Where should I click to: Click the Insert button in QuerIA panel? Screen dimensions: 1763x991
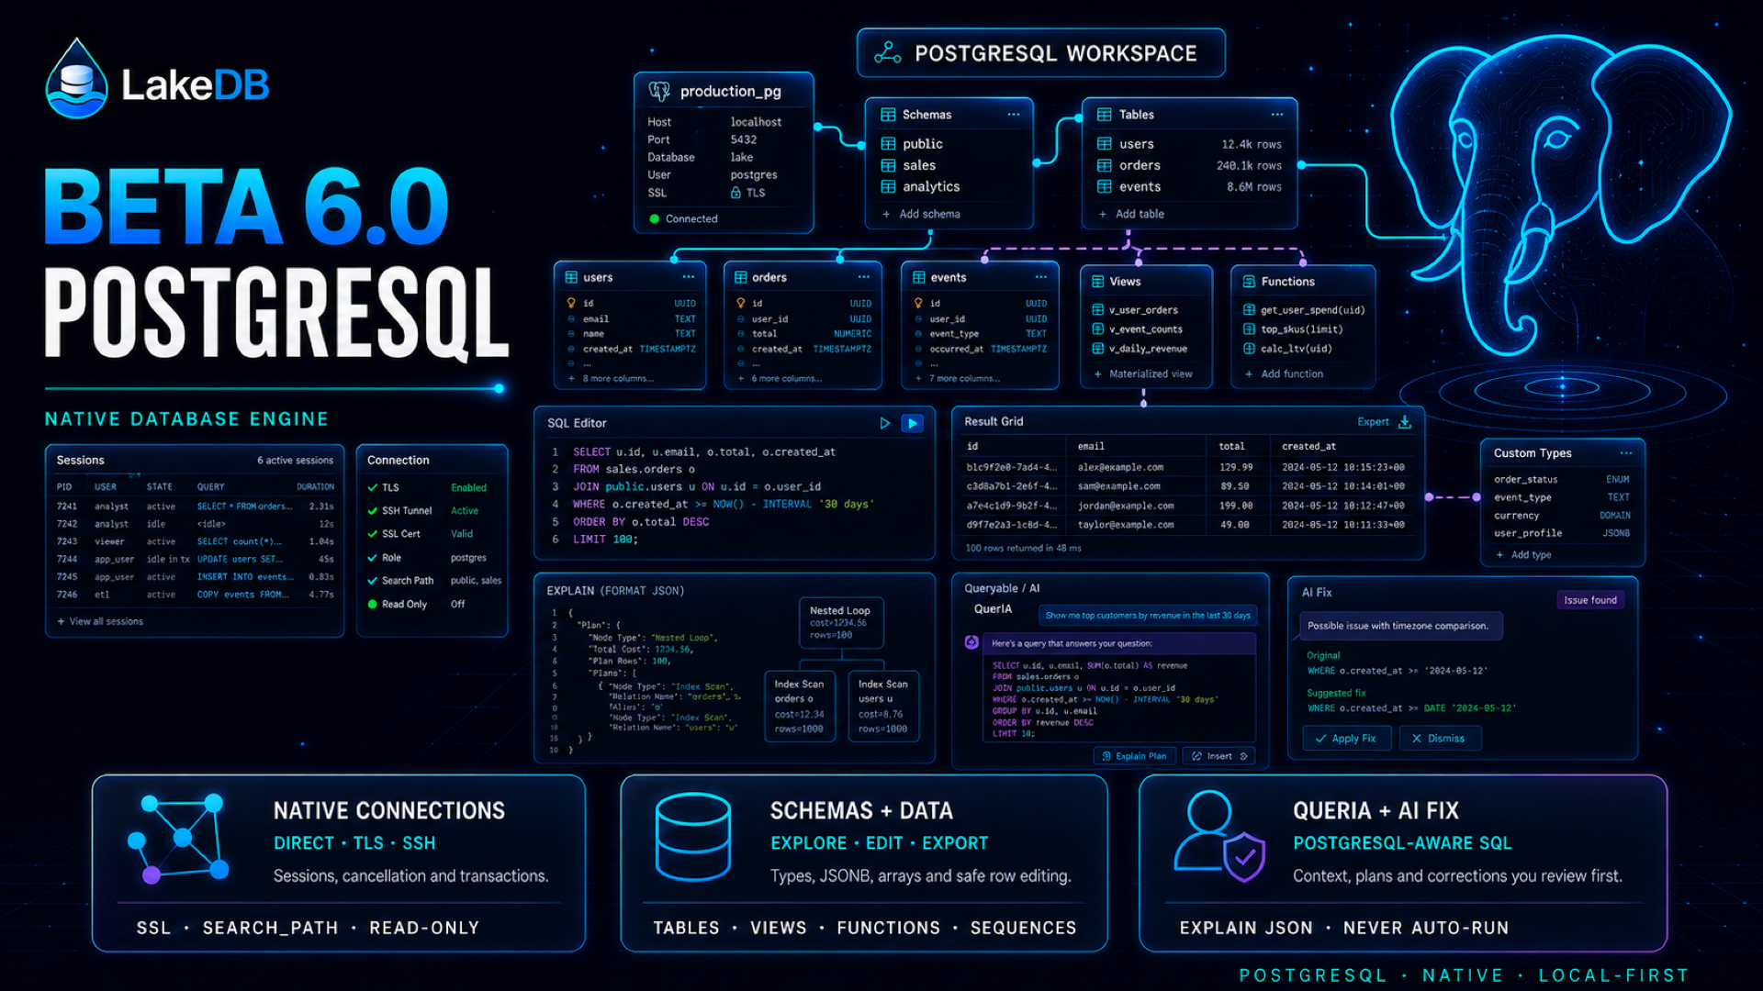pyautogui.click(x=1218, y=756)
